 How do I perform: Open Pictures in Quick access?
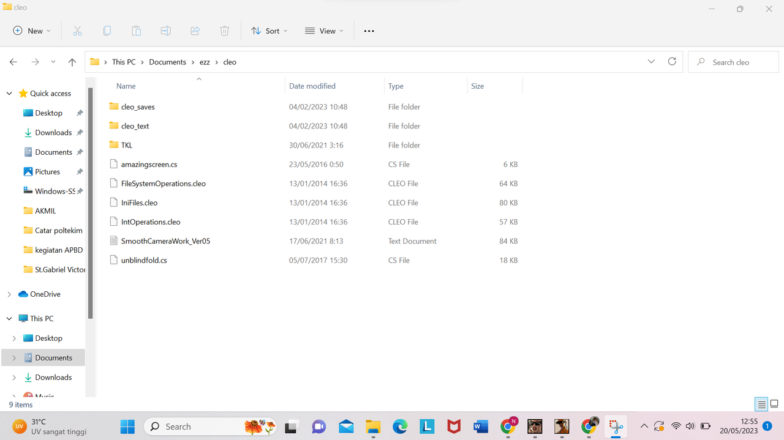[x=47, y=172]
